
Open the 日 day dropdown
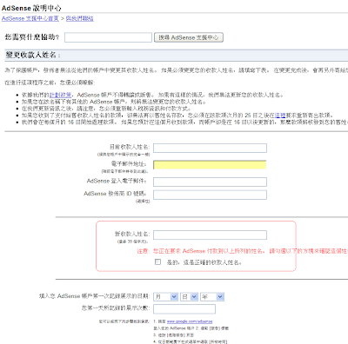pyautogui.click(x=190, y=296)
